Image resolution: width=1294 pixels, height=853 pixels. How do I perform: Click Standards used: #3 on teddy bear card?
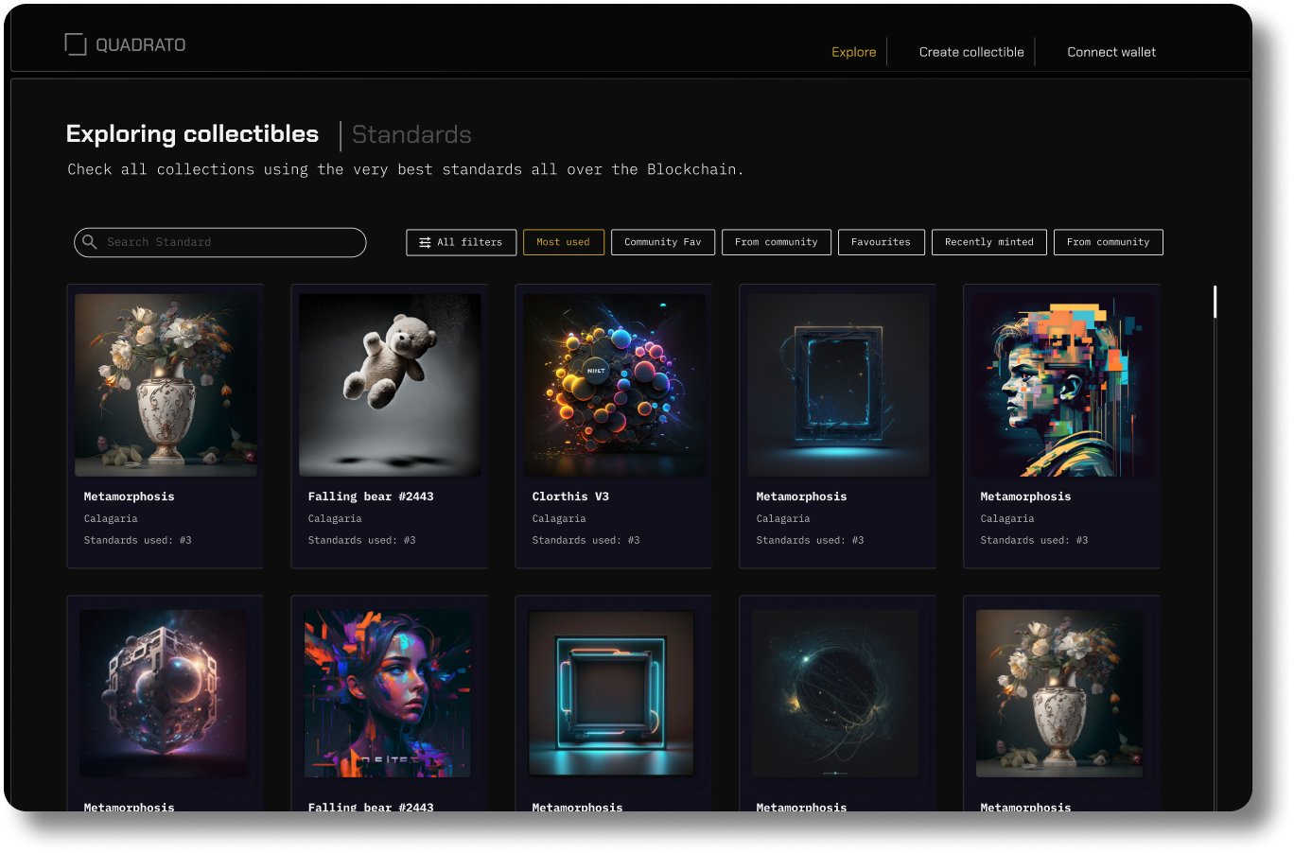coord(361,541)
